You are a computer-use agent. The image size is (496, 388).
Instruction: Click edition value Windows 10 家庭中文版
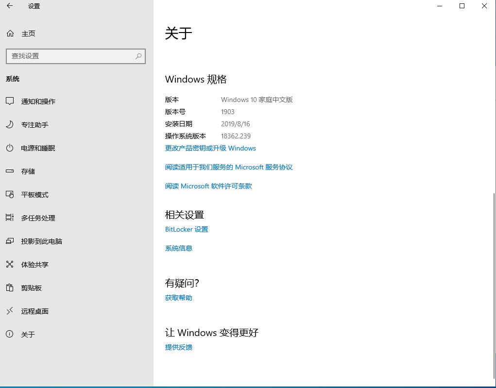coord(257,100)
